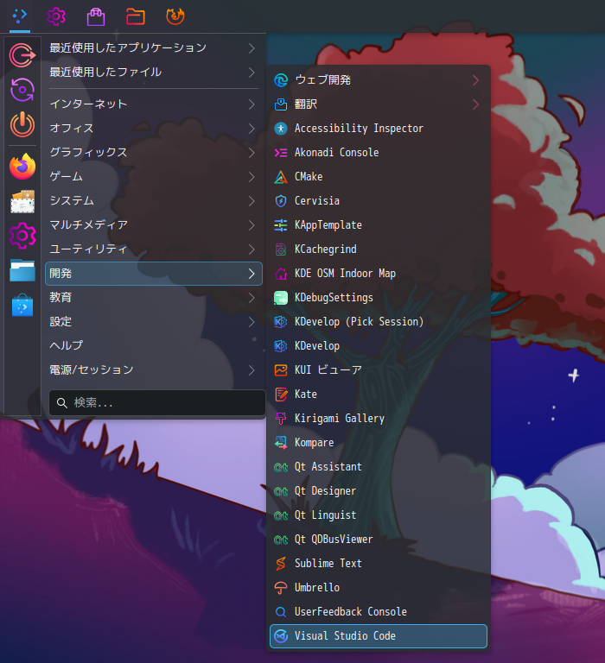The image size is (605, 663).
Task: Expand 最近使用したアプリケーション submenu arrow
Action: [252, 48]
